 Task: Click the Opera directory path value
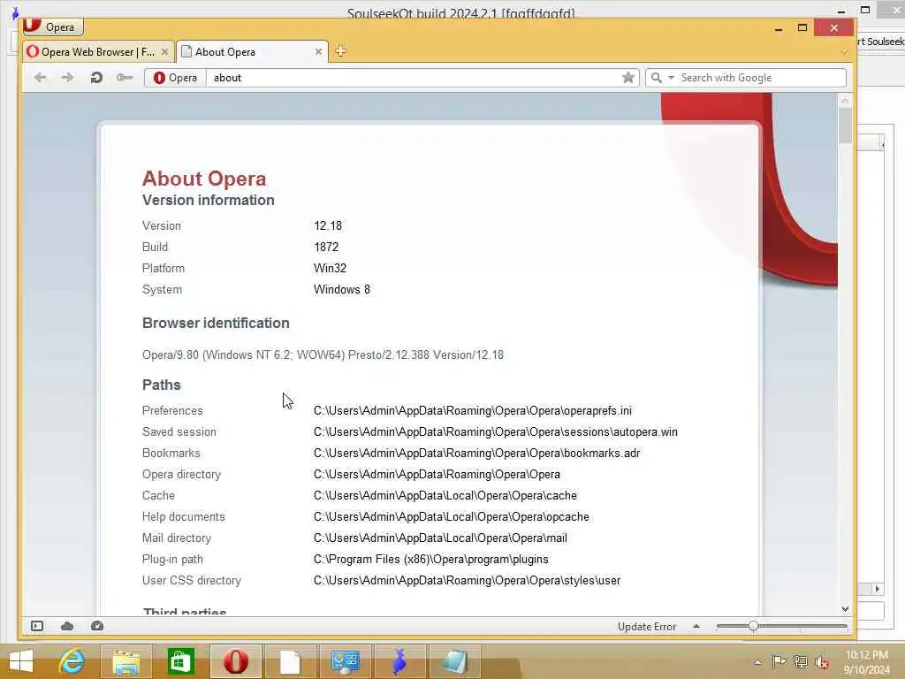[x=437, y=475]
